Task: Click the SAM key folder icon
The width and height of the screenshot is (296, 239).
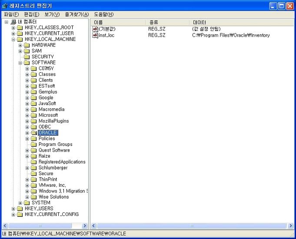Action: [27, 51]
